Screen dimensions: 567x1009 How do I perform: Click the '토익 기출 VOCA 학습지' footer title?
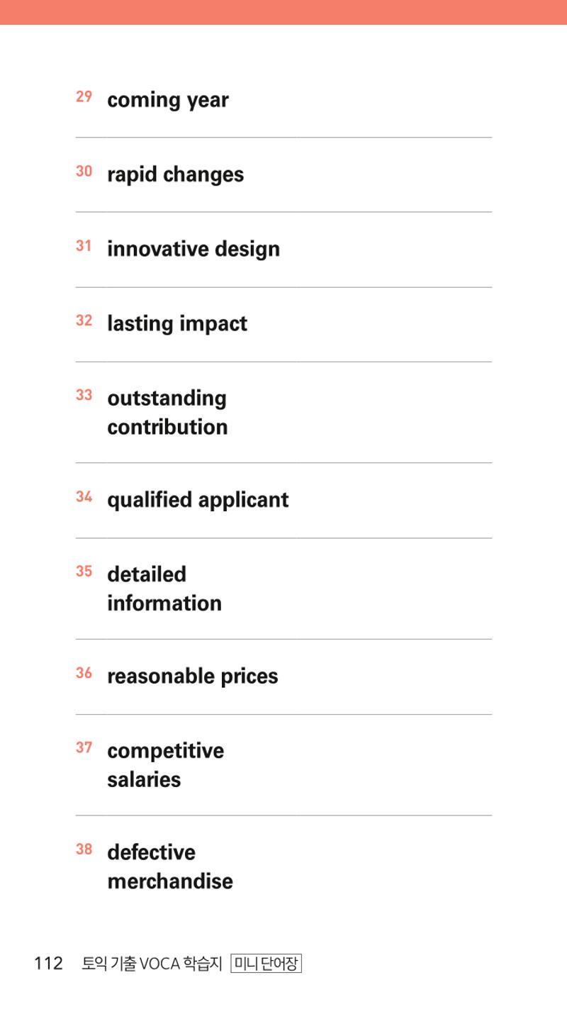pyautogui.click(x=152, y=964)
